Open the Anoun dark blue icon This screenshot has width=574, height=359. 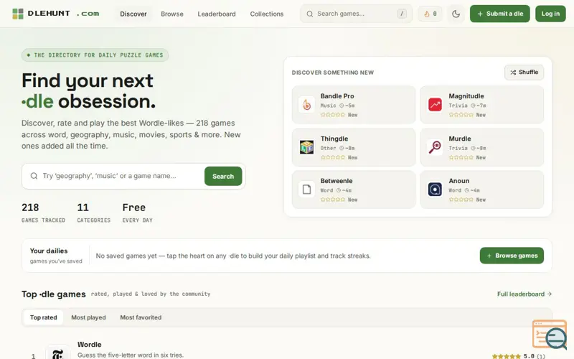[x=435, y=190]
